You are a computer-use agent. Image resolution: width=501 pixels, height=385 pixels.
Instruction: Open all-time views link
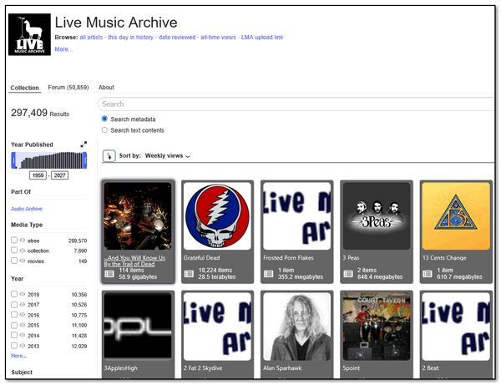[x=218, y=38]
